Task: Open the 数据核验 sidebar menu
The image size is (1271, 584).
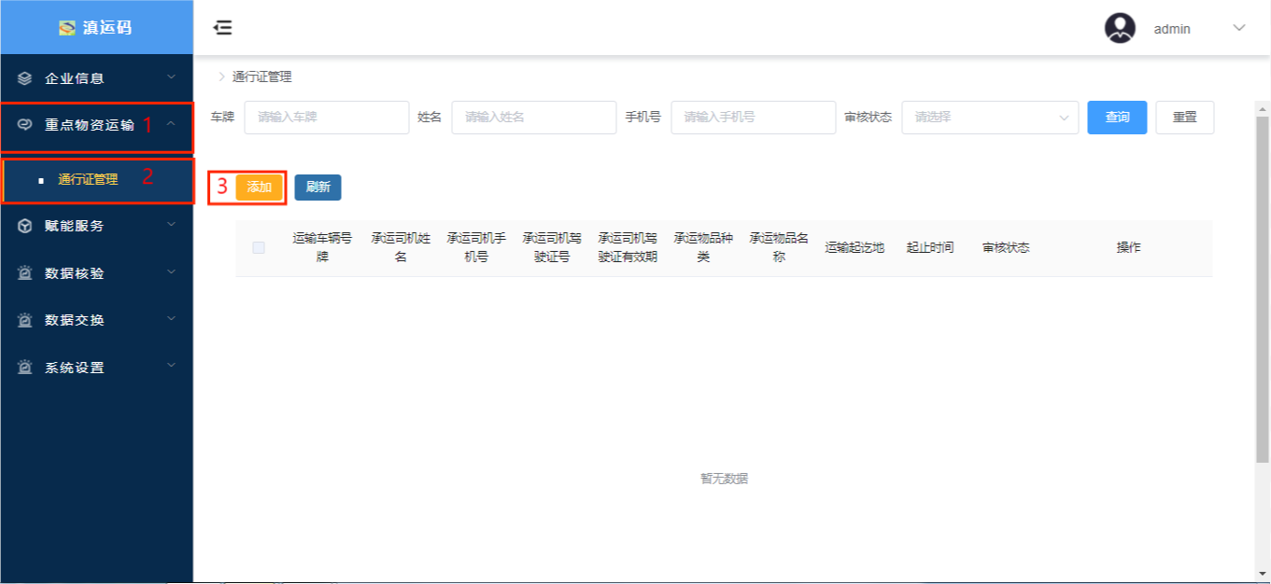Action: [x=75, y=273]
